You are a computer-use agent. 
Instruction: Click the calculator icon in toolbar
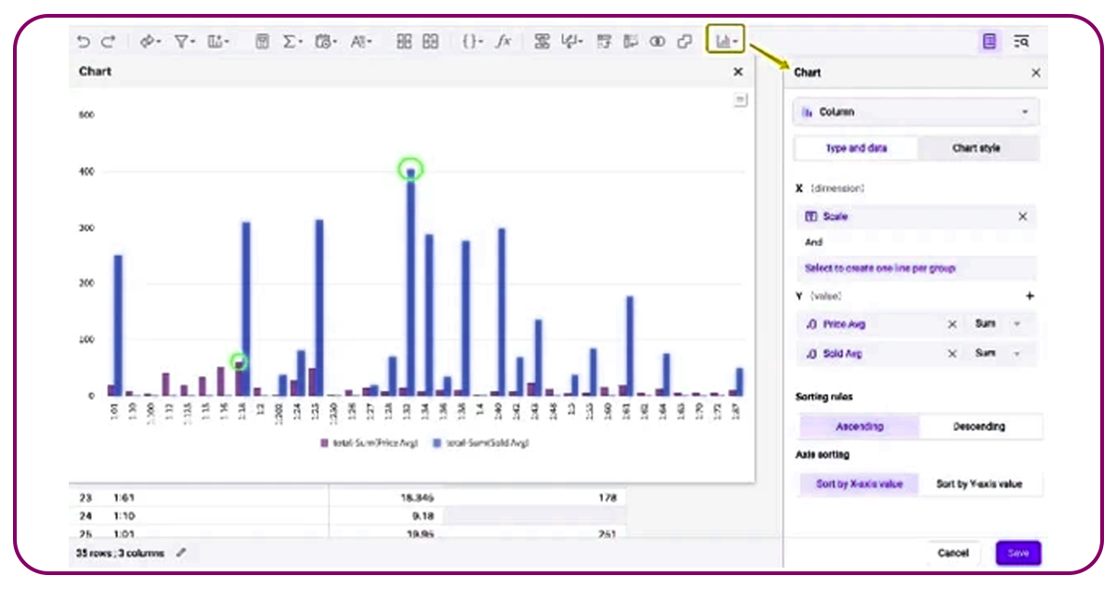pos(262,41)
